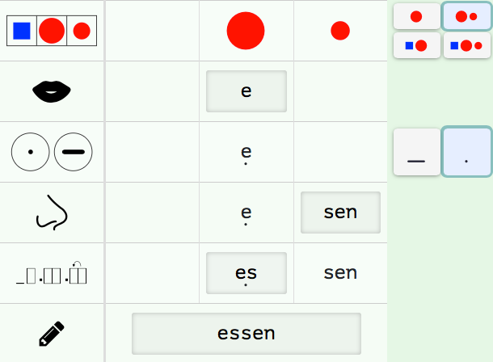Click the 'essen' word button
The image size is (493, 362).
247,333
